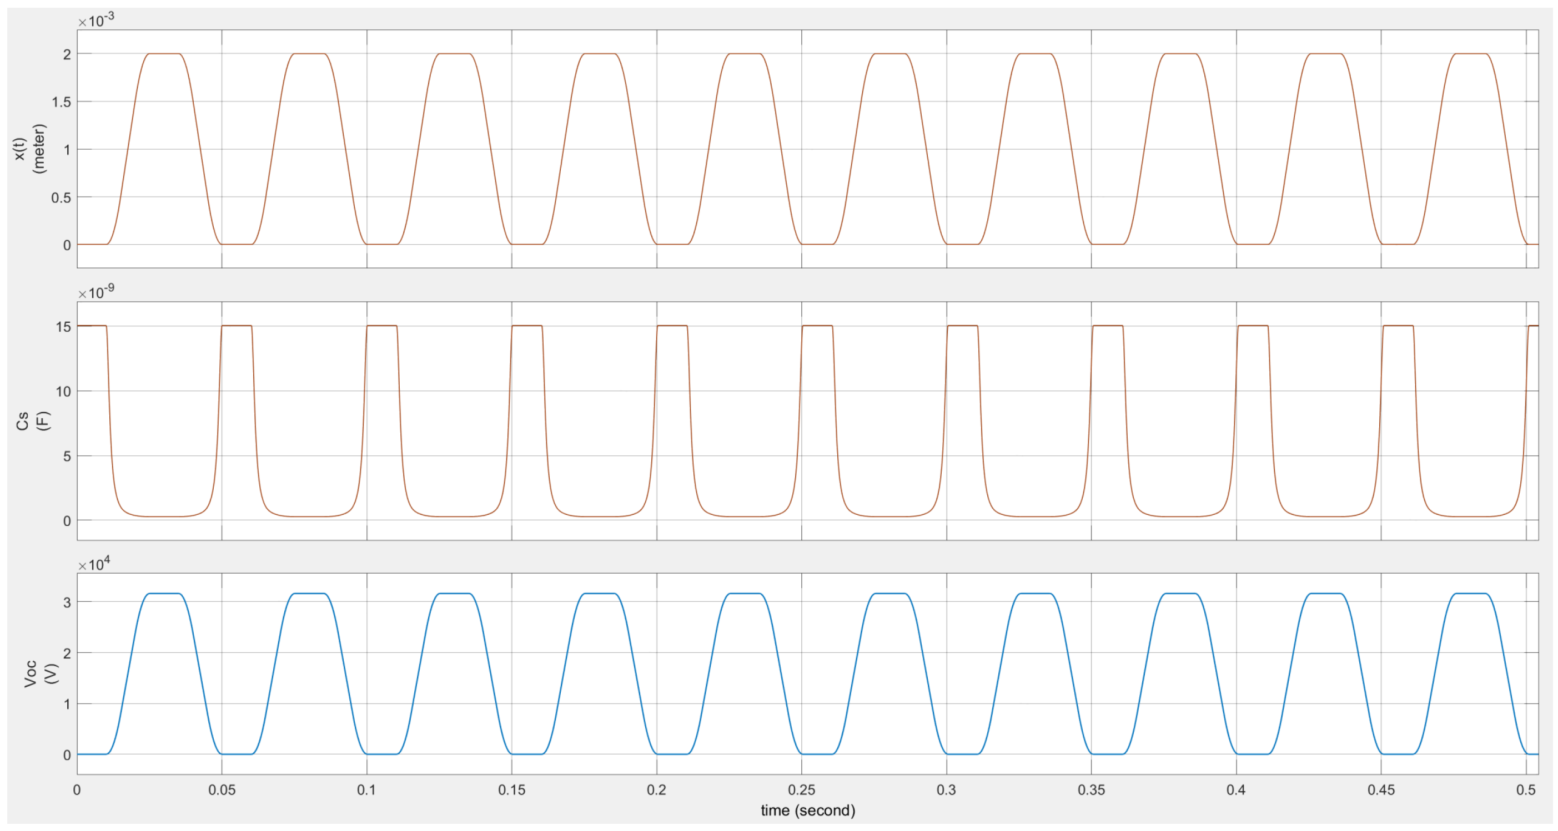Click the 0.05 tick label on time axis
Image resolution: width=1558 pixels, height=831 pixels.
222,790
